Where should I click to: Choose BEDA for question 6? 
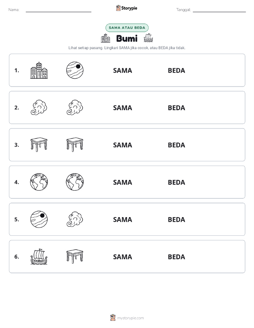point(177,257)
